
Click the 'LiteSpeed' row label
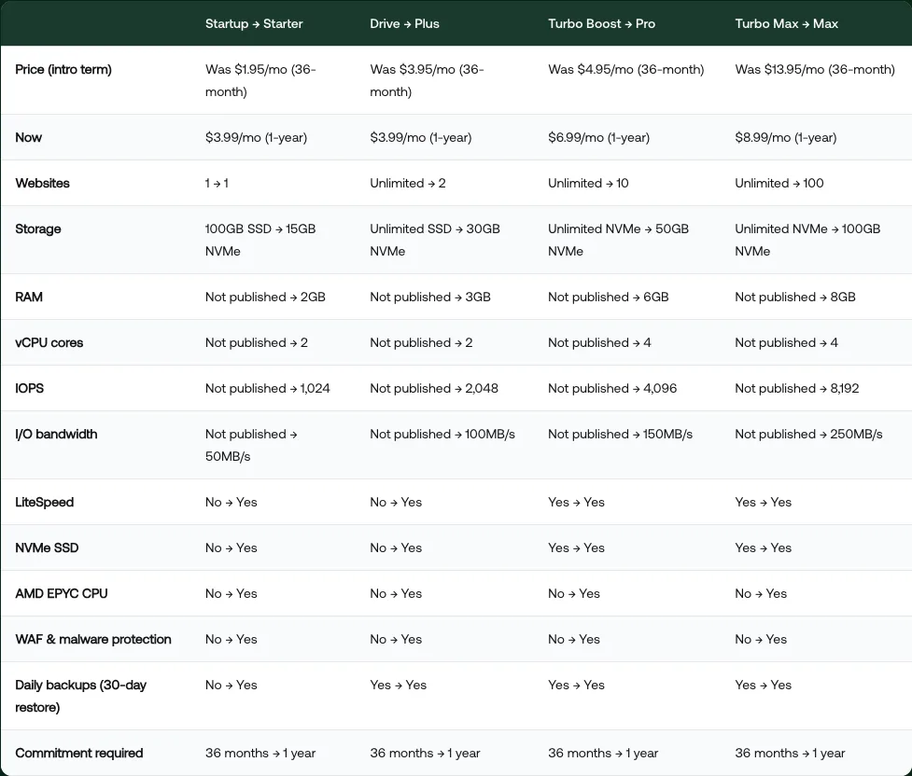click(44, 502)
